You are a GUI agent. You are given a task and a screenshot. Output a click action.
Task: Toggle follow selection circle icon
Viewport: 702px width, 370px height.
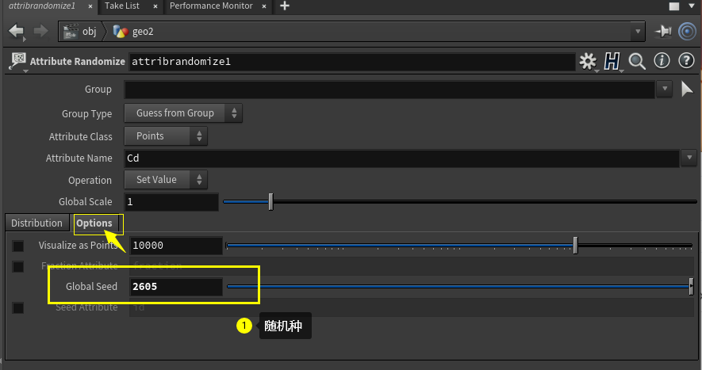(x=687, y=32)
